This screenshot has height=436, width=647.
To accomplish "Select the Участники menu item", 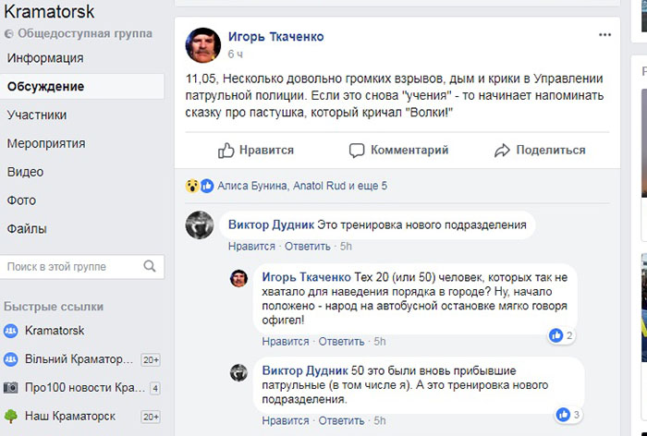I will coord(37,115).
